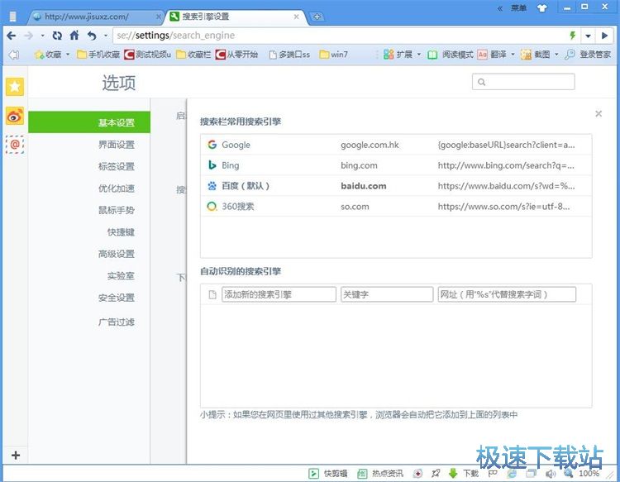Click the @ mail sidebar icon
Image resolution: width=620 pixels, height=482 pixels.
[x=15, y=145]
